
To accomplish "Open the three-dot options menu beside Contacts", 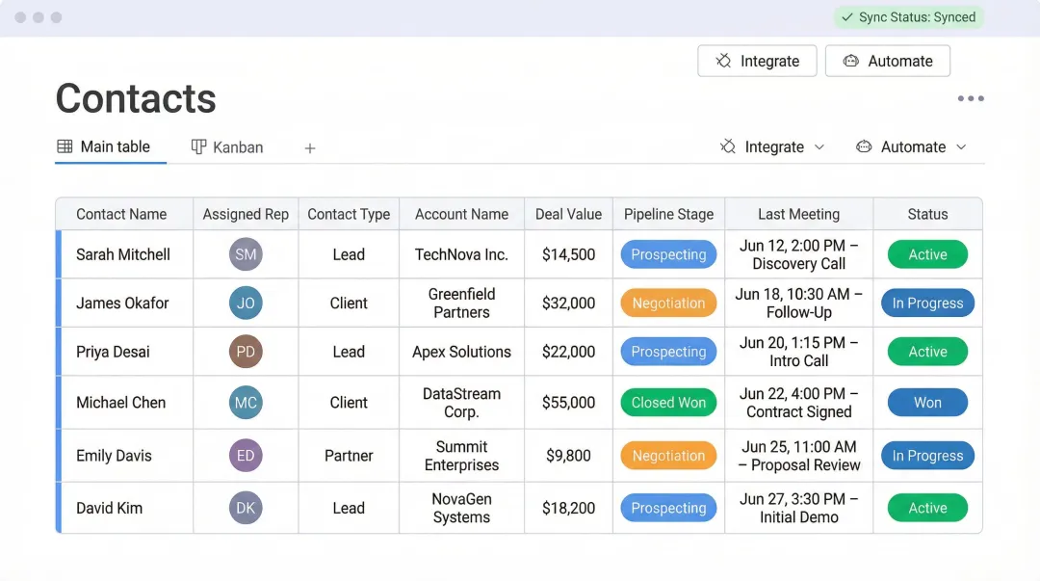I will (971, 97).
